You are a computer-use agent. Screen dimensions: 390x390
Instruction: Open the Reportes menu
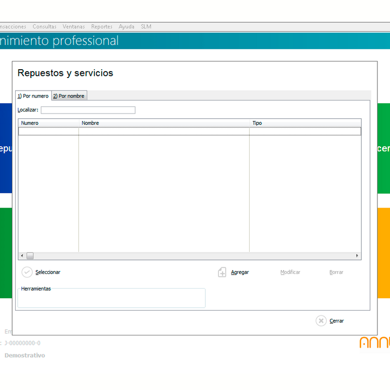[102, 27]
